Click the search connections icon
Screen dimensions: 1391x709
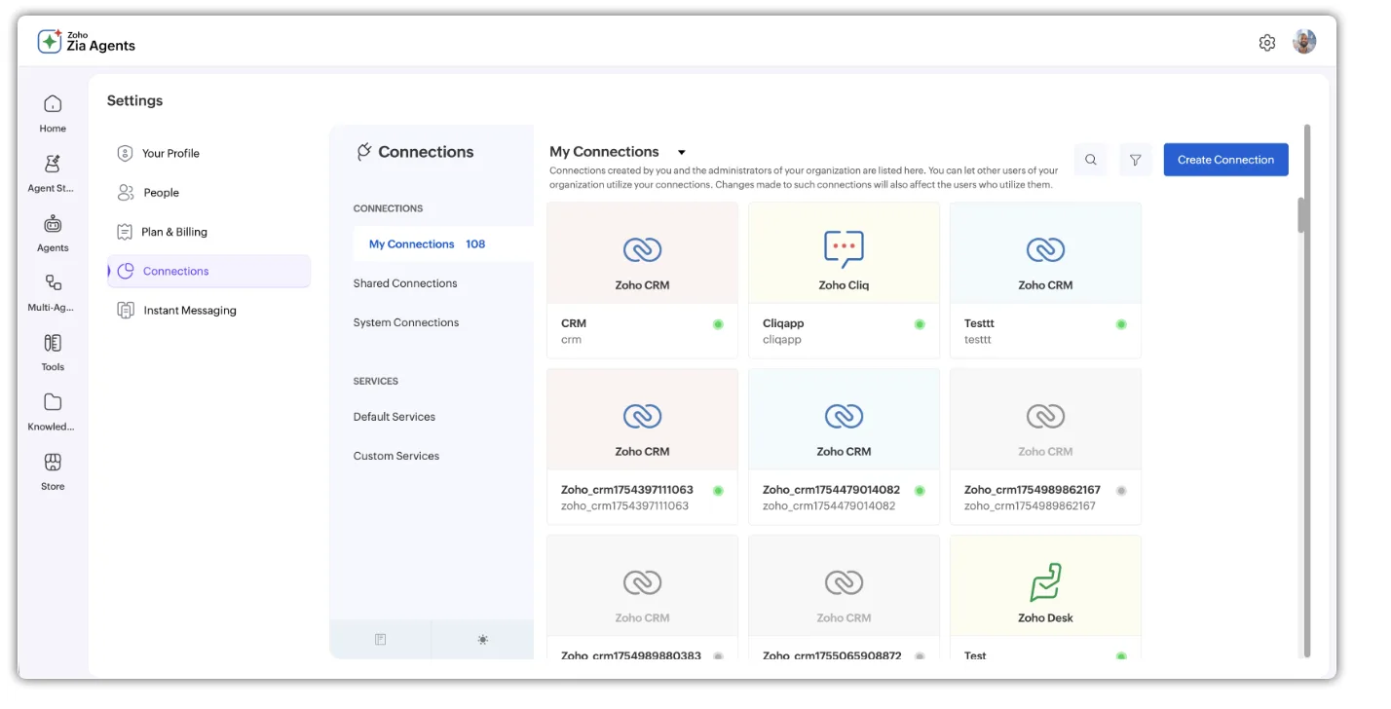pyautogui.click(x=1090, y=160)
